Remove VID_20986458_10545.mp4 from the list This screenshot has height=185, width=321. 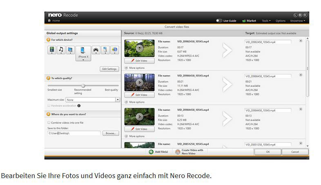301,75
